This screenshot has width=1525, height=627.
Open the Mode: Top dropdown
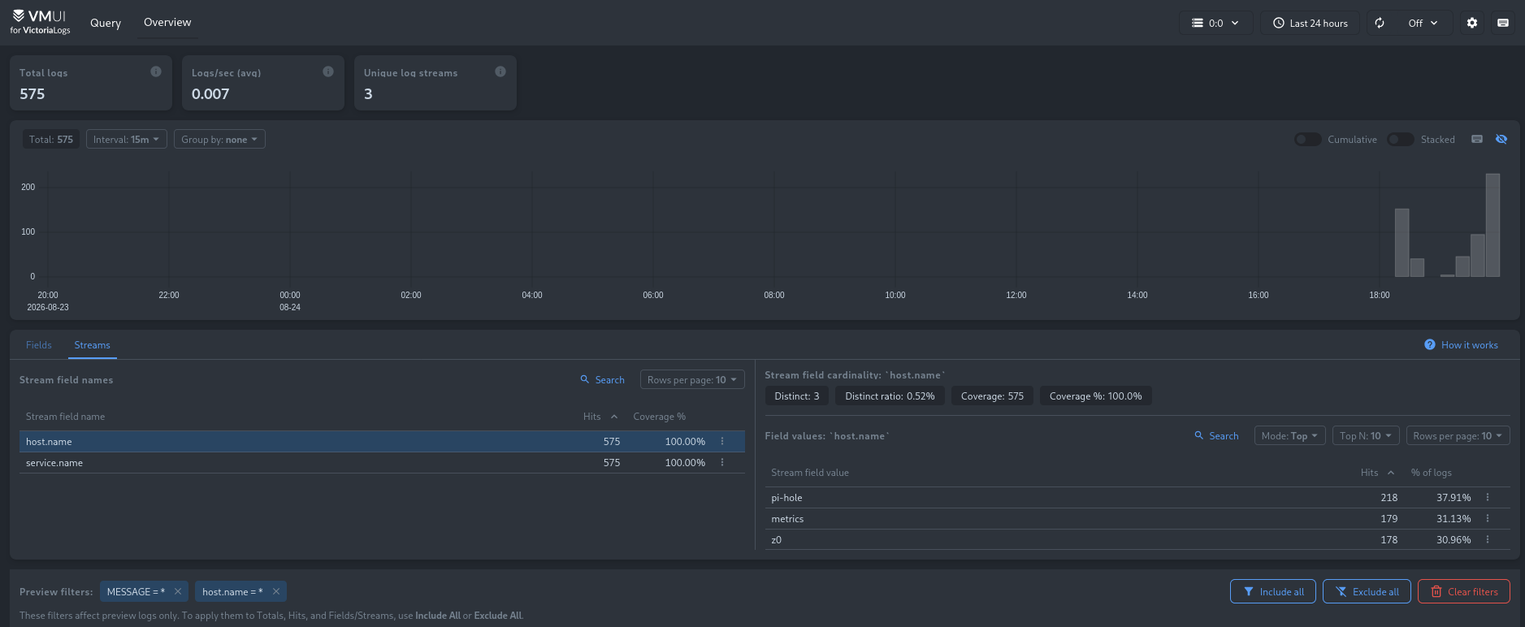pos(1290,435)
